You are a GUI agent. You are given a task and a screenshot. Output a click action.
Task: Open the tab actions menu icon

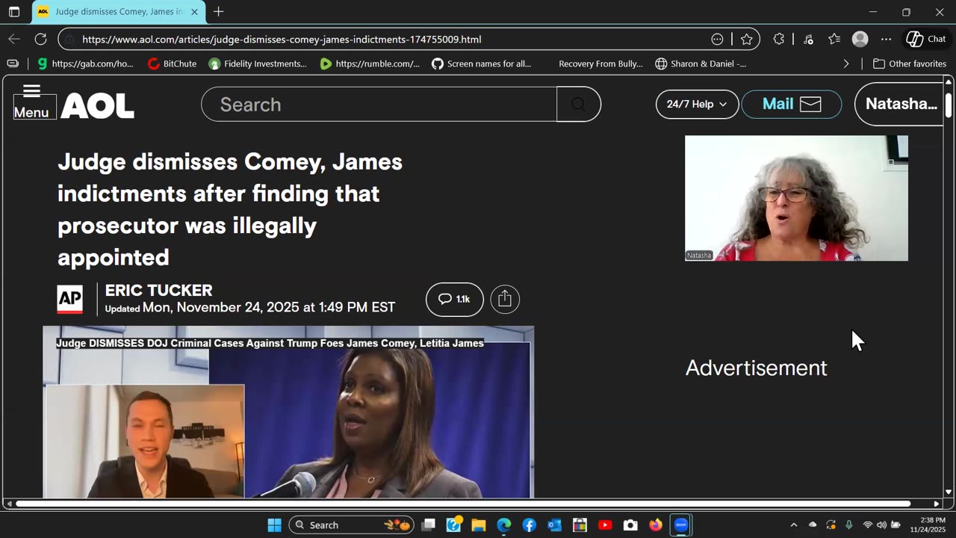14,12
